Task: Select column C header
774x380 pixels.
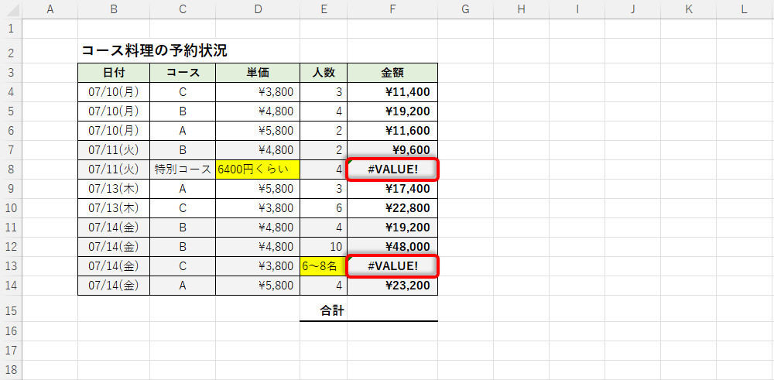Action: point(183,9)
